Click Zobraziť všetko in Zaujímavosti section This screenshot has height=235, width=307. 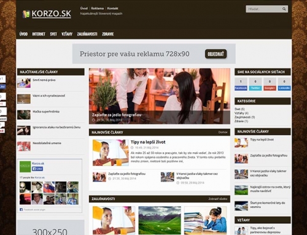click(218, 199)
